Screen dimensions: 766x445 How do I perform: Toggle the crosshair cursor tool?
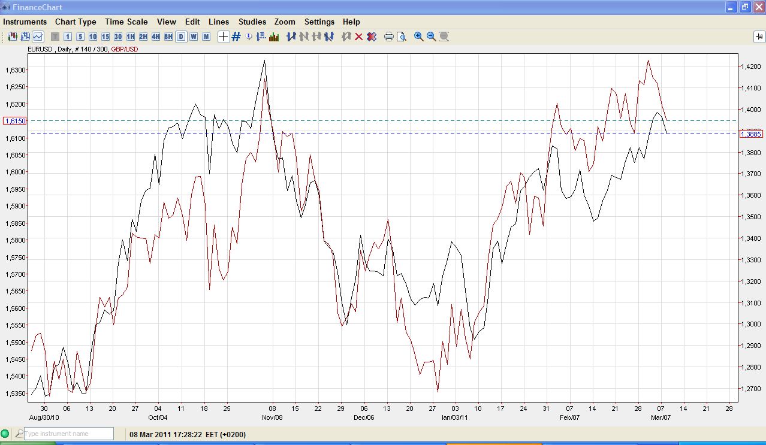coord(223,37)
